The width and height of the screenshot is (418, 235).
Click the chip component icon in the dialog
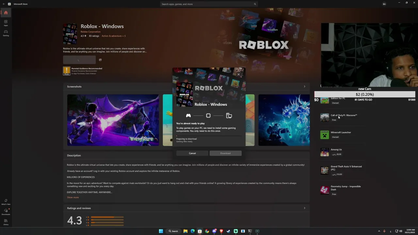click(208, 116)
